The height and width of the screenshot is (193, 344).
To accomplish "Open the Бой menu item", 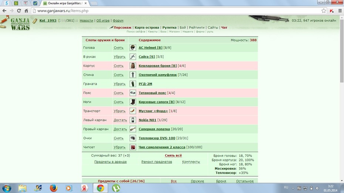I will click(x=183, y=28).
